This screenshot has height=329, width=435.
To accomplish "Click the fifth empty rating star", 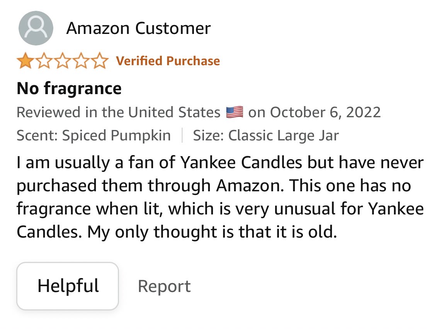I will pyautogui.click(x=100, y=61).
